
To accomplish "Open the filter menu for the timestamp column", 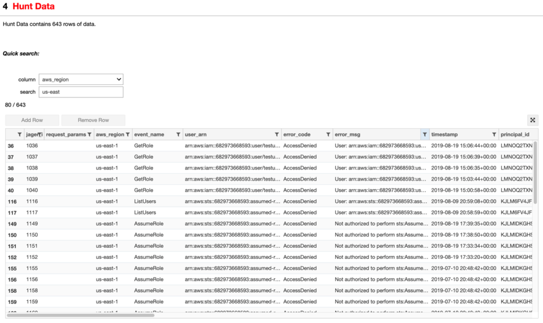I will (494, 134).
